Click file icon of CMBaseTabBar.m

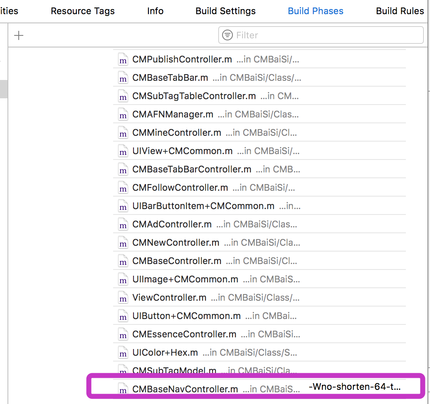123,77
